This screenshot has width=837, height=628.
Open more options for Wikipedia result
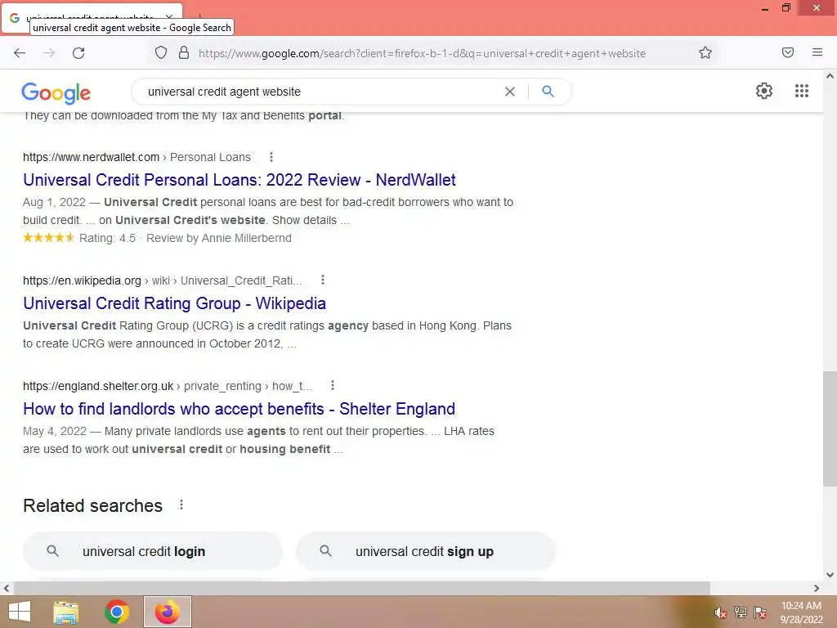pyautogui.click(x=322, y=280)
